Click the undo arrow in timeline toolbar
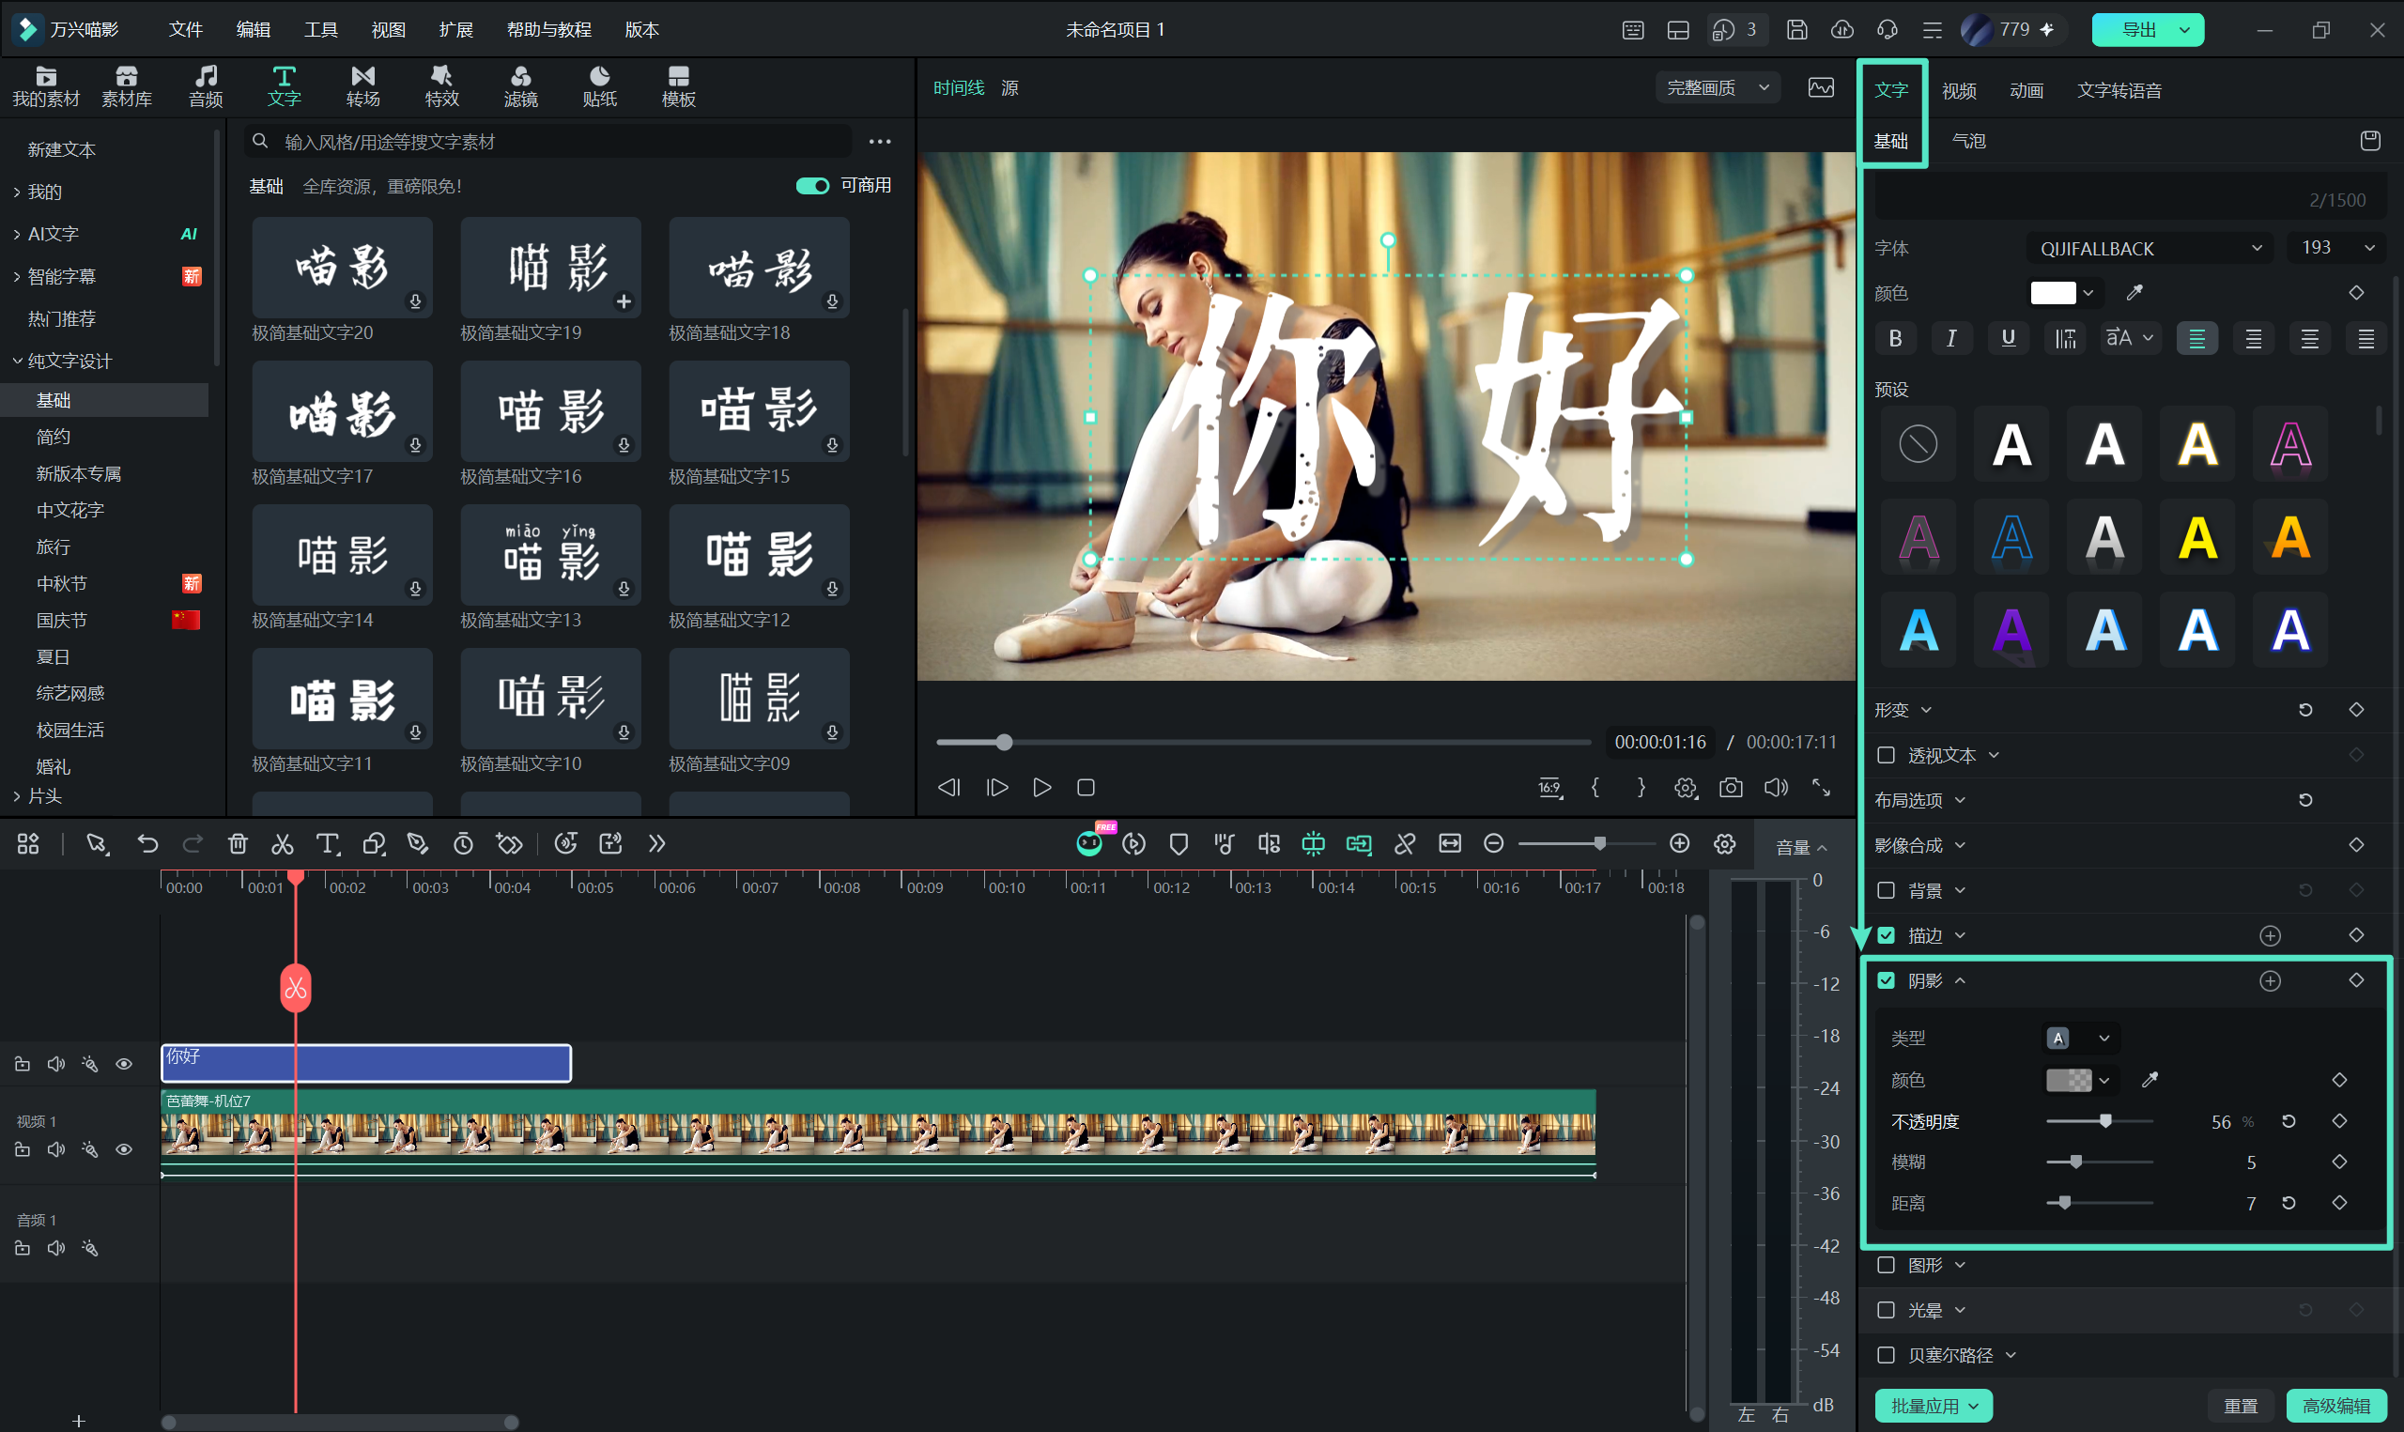 [x=147, y=844]
